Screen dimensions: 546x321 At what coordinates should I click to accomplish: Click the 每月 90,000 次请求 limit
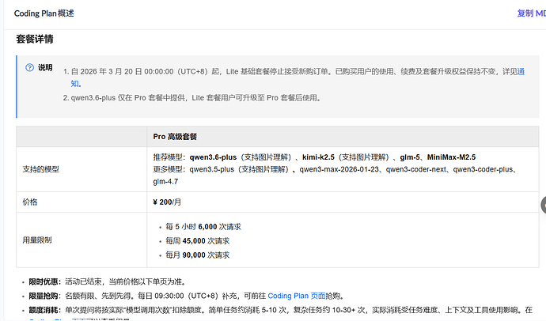point(198,255)
